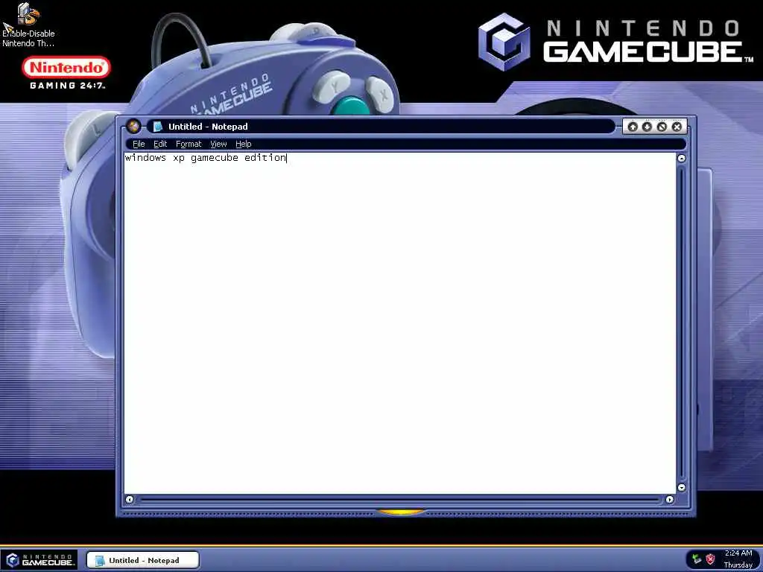
Task: Click the Notepad document icon in title bar
Action: [x=157, y=127]
